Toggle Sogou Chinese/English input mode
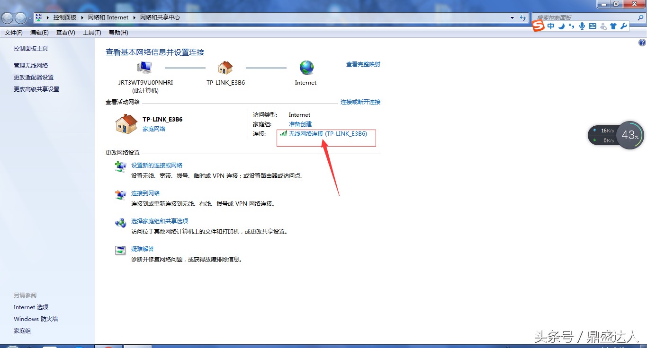Viewport: 647px width, 348px height. click(551, 26)
